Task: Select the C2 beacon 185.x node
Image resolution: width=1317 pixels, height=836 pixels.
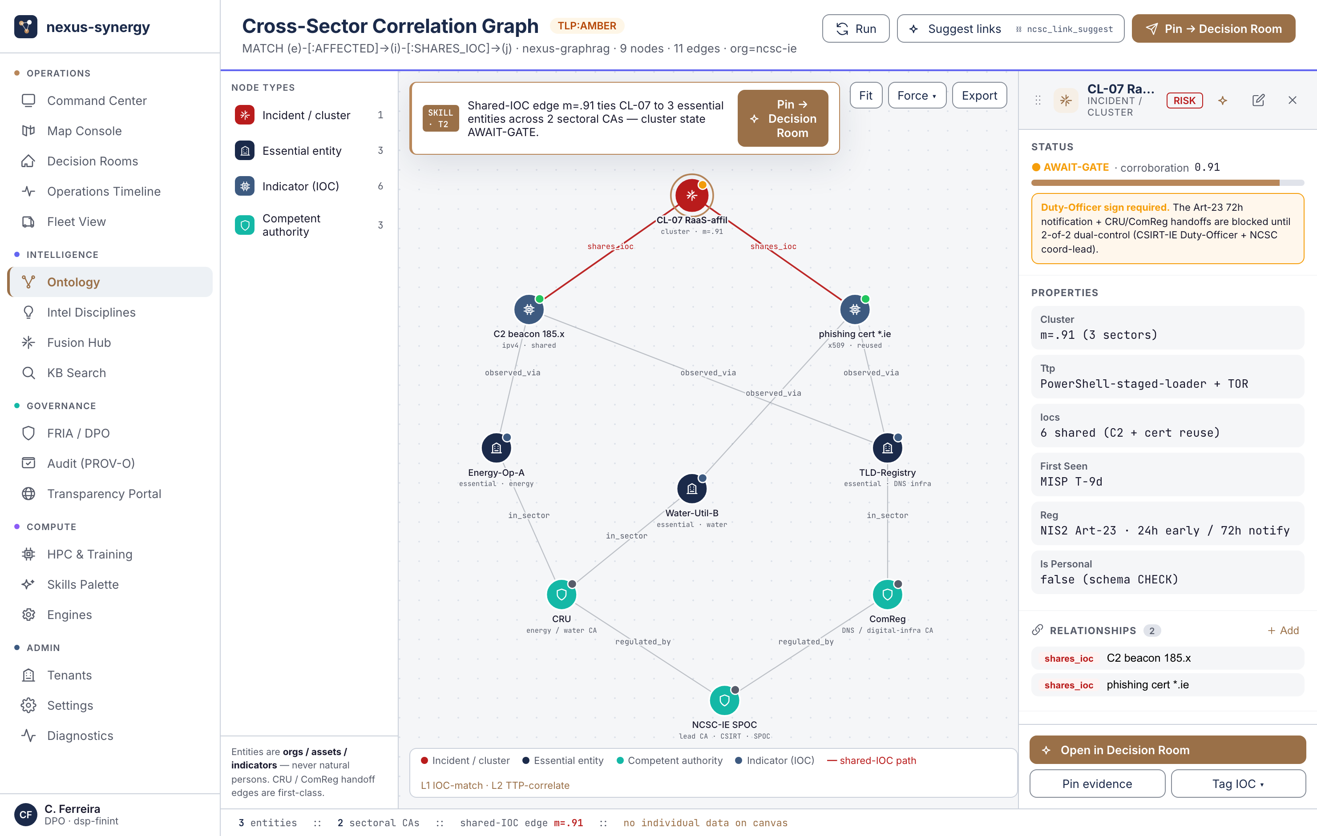Action: [x=528, y=309]
